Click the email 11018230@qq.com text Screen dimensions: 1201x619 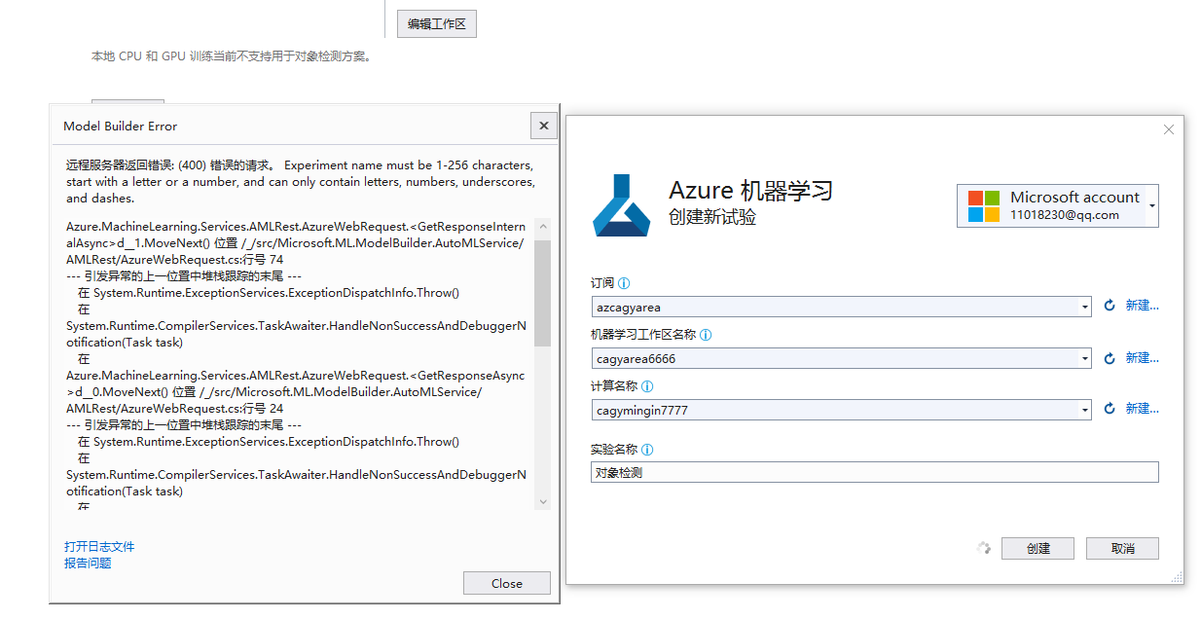tap(1064, 215)
